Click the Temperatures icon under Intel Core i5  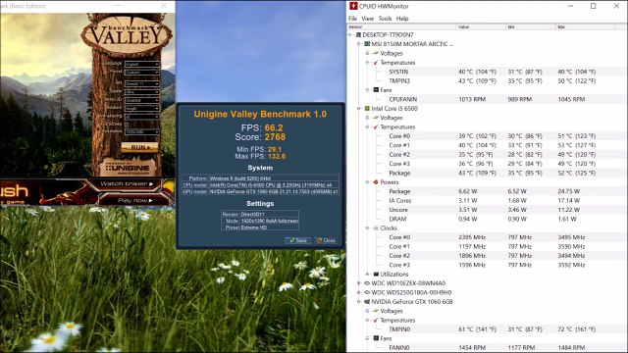click(x=376, y=126)
